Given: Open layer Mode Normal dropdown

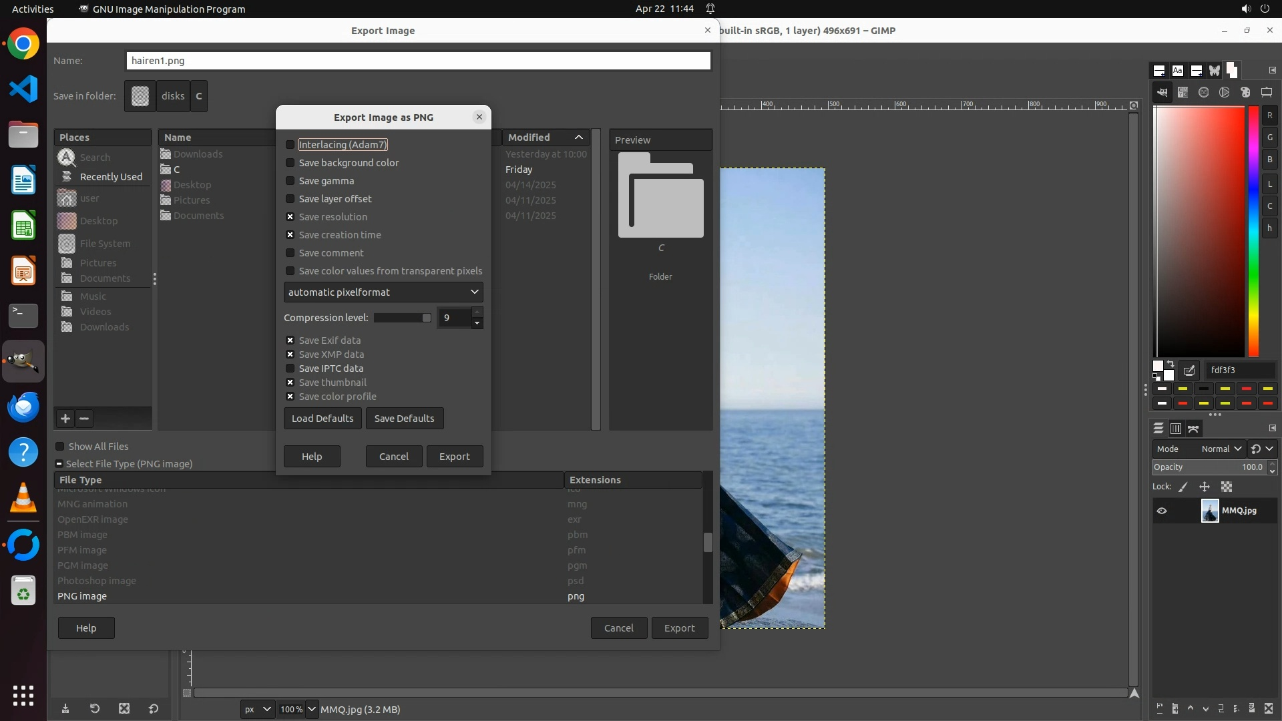Looking at the screenshot, I should pos(1221,449).
